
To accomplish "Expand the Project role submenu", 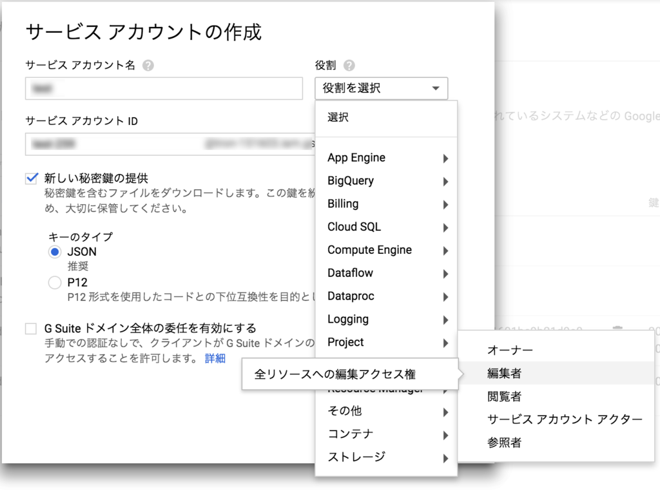I will [386, 343].
